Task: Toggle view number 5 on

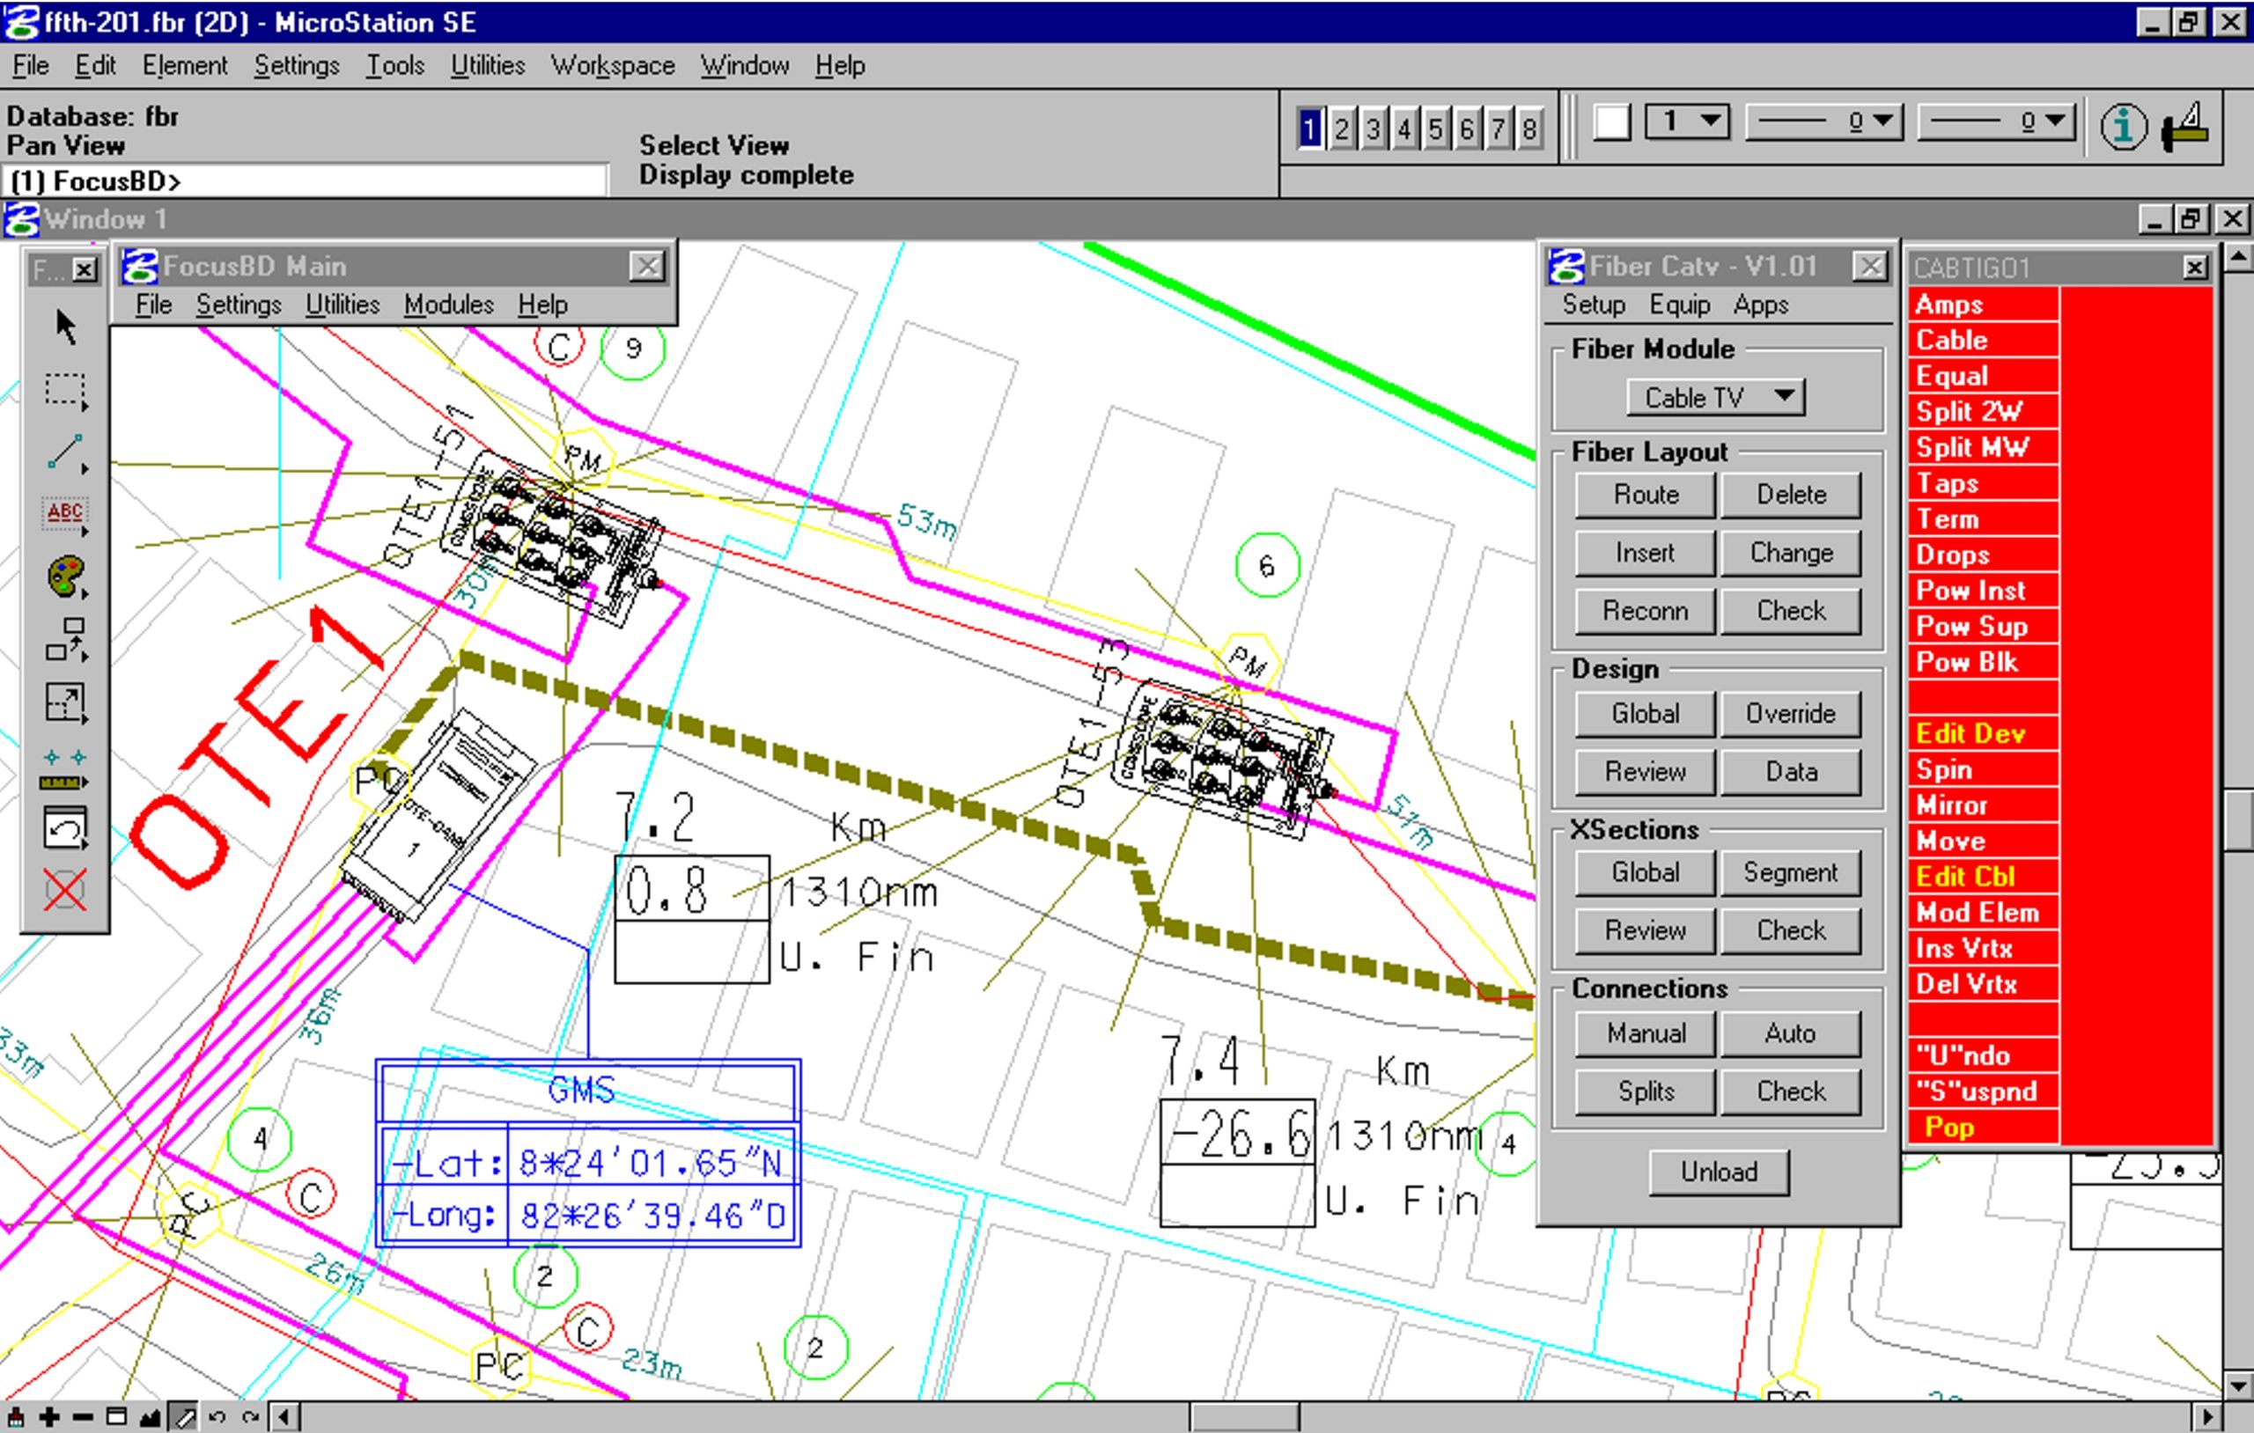Action: tap(1435, 129)
